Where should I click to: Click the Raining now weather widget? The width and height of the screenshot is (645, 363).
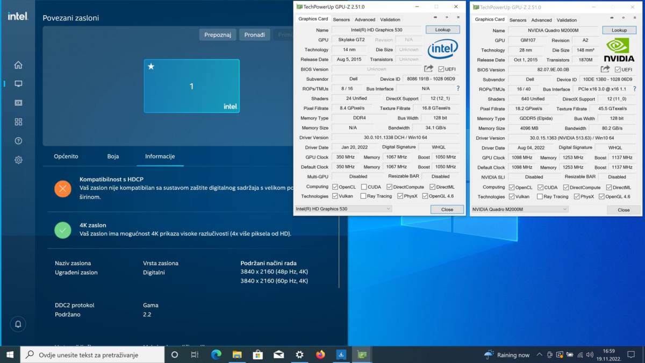pyautogui.click(x=506, y=355)
